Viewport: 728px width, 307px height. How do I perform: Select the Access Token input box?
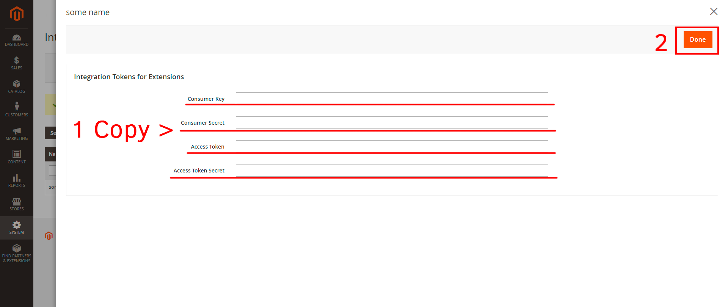(392, 146)
